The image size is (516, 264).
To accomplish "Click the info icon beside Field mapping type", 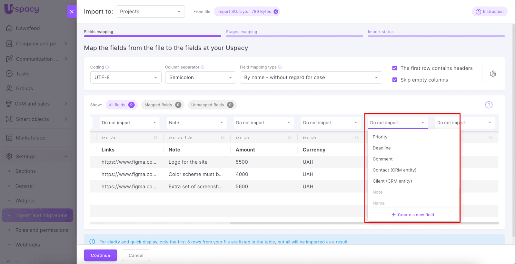I will tap(280, 67).
